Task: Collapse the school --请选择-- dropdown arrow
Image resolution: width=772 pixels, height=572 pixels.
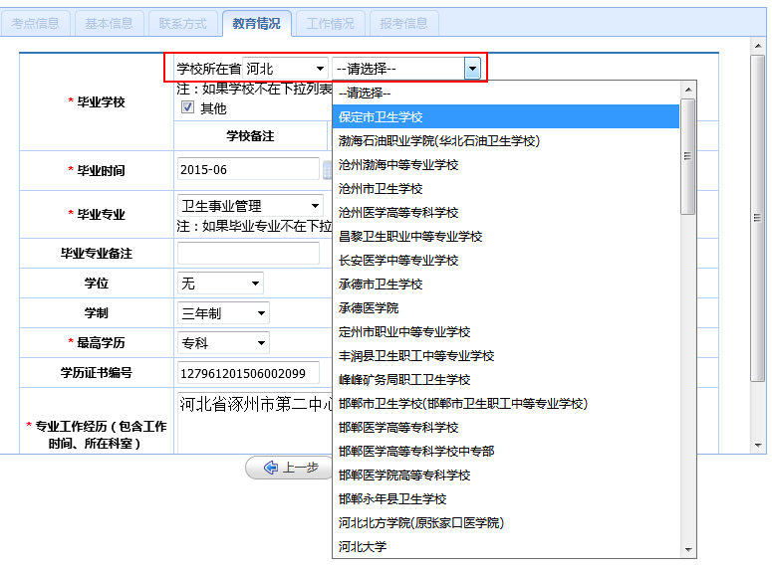Action: (x=472, y=69)
